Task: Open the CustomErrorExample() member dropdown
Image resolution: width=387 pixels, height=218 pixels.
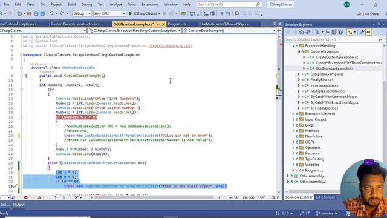Action: point(229,31)
